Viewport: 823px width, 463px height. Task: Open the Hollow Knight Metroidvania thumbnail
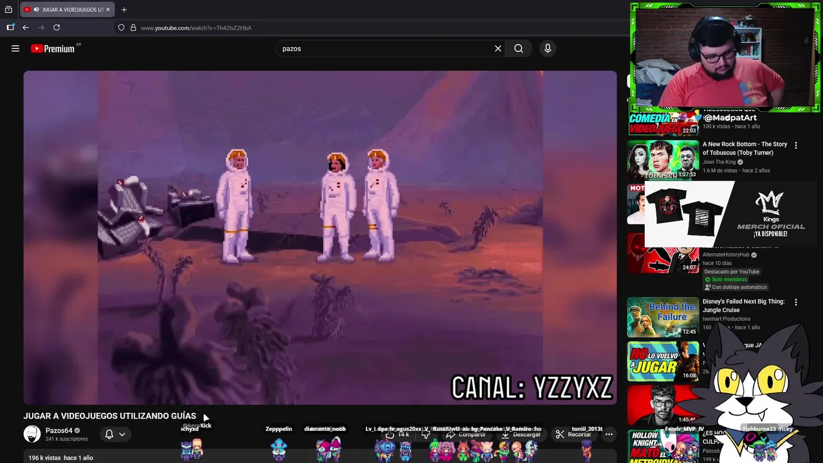point(663,446)
